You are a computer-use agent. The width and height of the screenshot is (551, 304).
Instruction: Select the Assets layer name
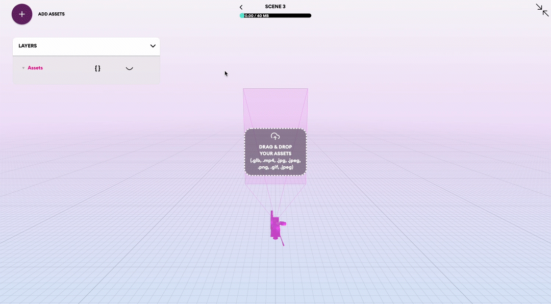[x=35, y=68]
